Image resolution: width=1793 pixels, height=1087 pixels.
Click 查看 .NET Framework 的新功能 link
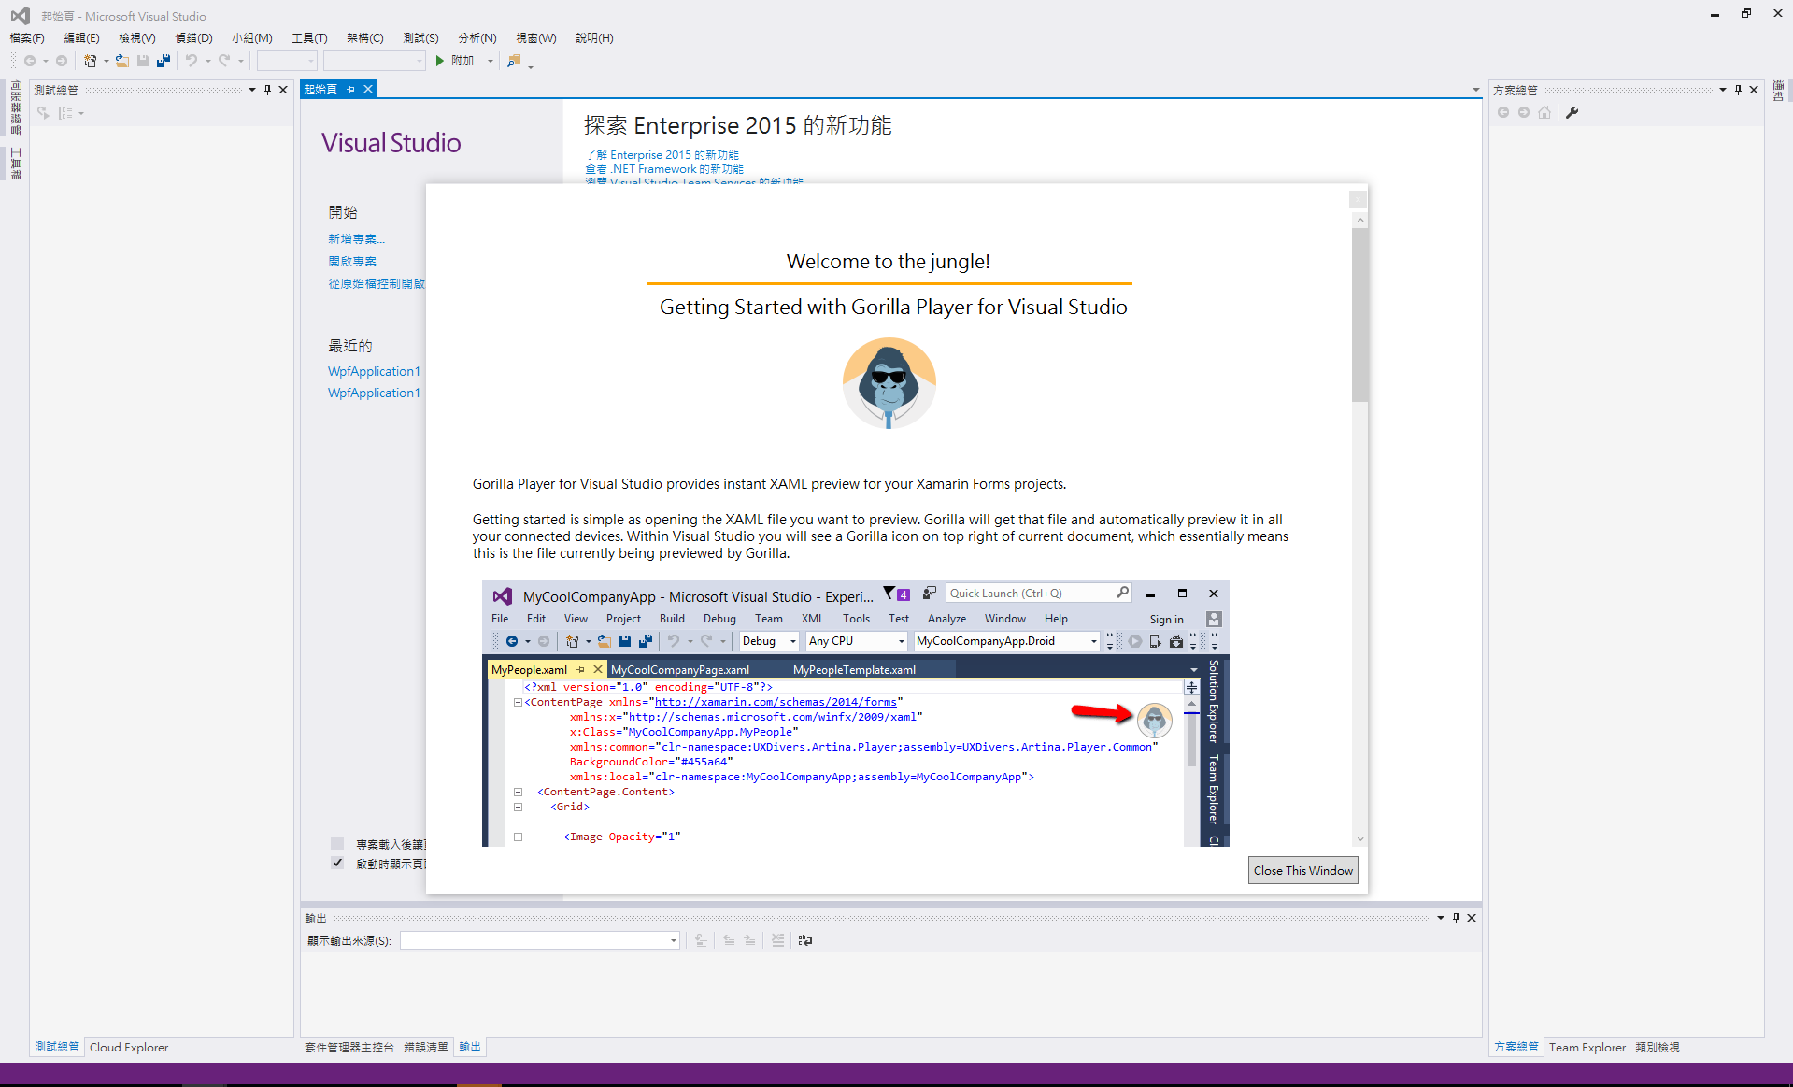[x=664, y=169]
